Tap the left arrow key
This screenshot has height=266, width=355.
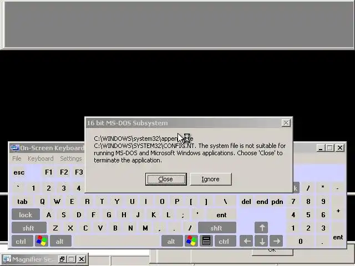246,241
